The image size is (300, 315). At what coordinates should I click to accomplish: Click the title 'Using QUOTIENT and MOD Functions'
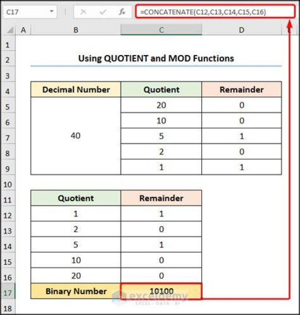pyautogui.click(x=156, y=58)
